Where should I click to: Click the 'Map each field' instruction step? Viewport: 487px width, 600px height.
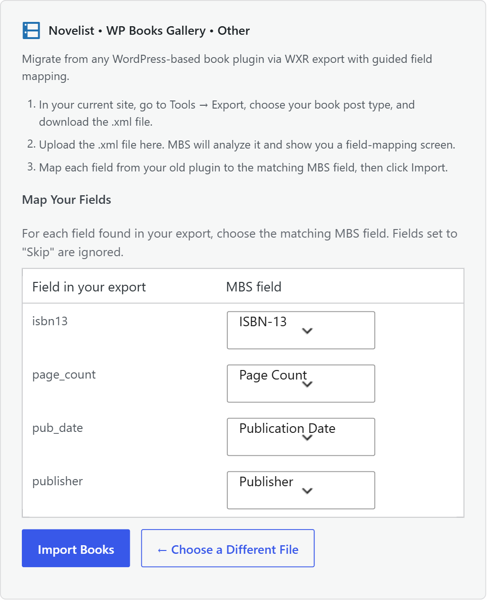click(243, 168)
